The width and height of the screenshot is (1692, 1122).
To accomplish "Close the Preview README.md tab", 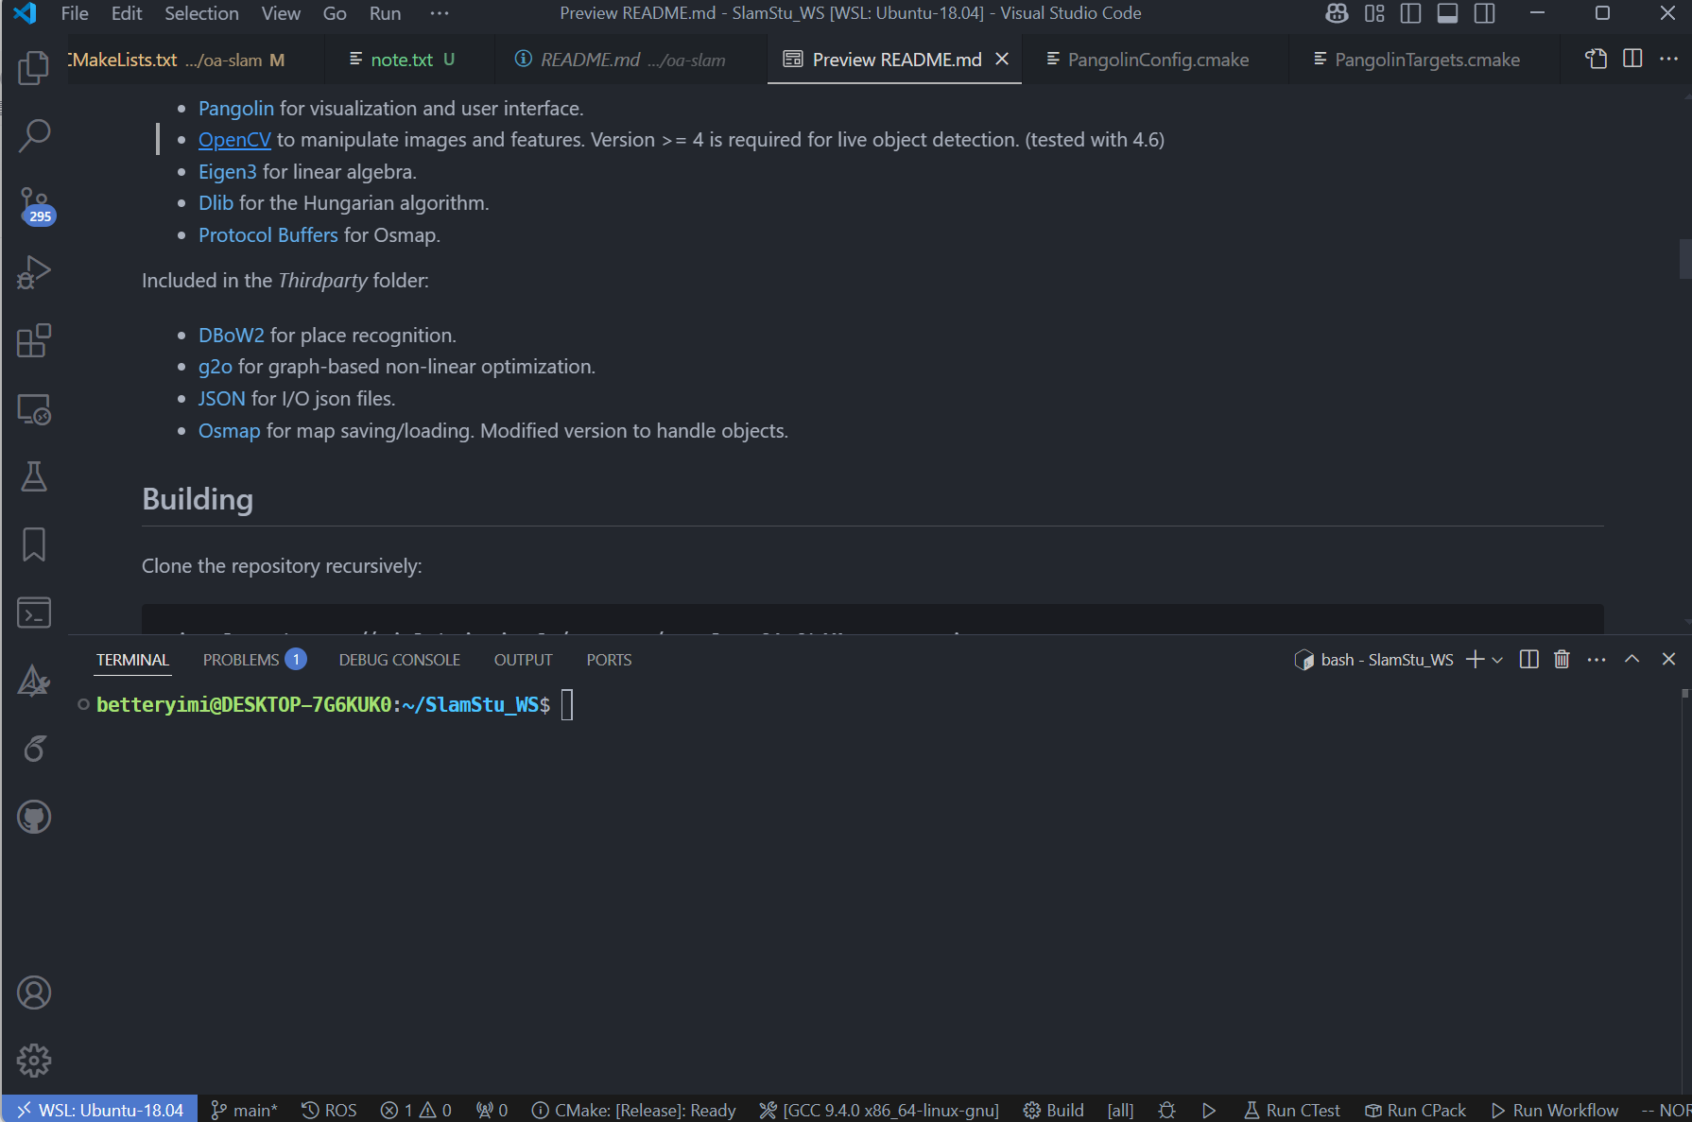I will 1002,59.
